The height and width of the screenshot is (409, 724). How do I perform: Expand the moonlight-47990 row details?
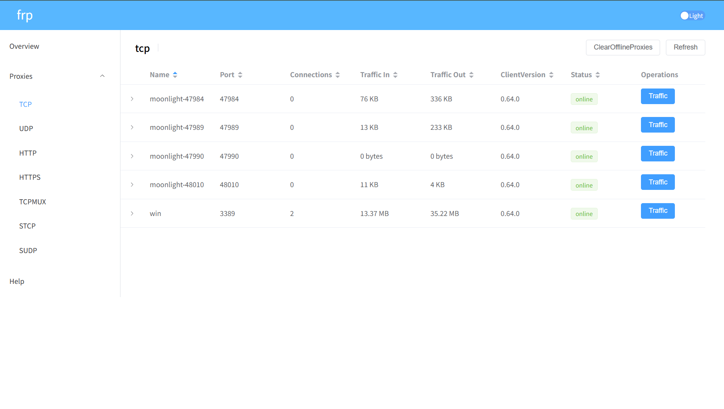[x=132, y=156]
